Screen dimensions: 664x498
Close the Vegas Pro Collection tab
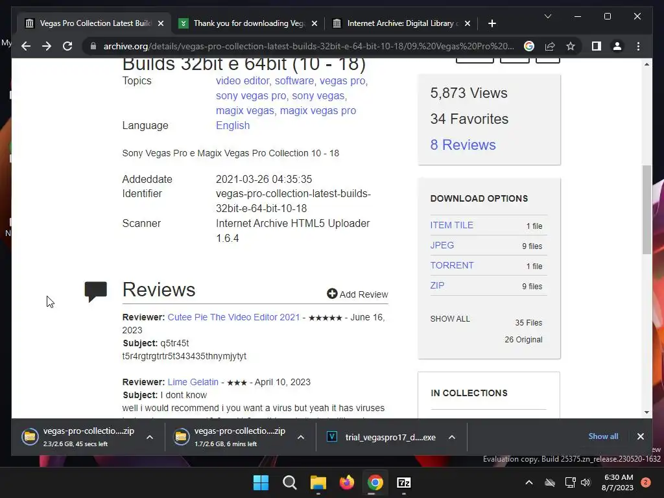point(161,23)
